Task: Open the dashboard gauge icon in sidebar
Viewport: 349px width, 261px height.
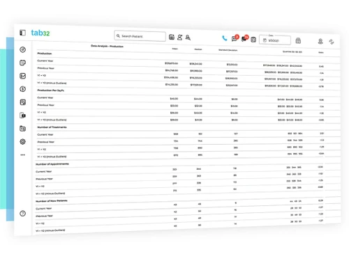Action: 22,49
